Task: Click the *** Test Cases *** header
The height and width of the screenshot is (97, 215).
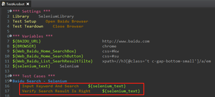Action: (x=34, y=76)
